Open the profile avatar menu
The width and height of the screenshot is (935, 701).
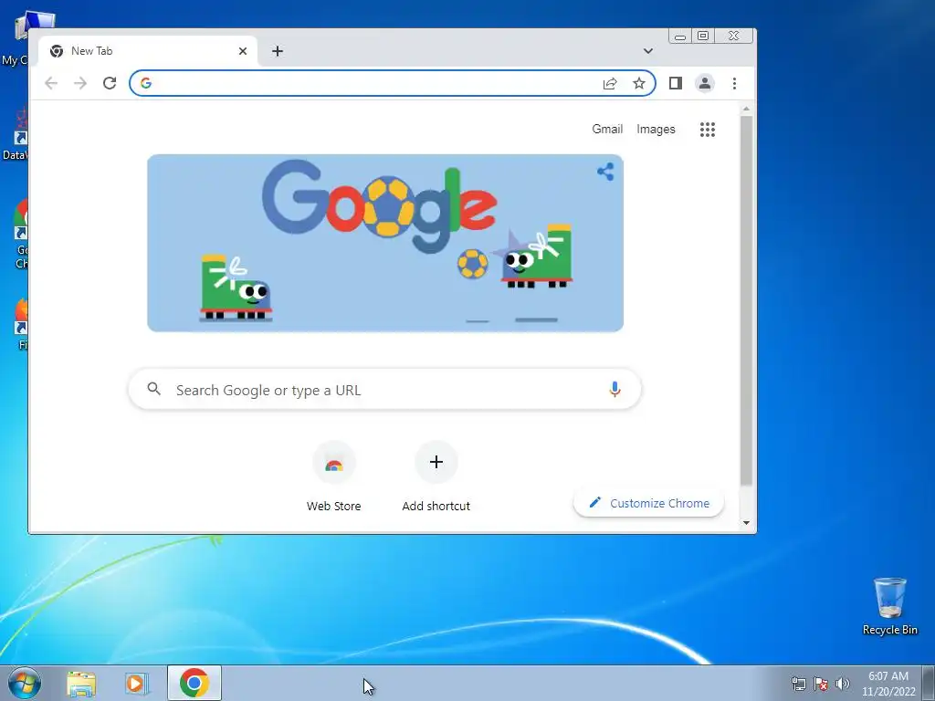(705, 83)
